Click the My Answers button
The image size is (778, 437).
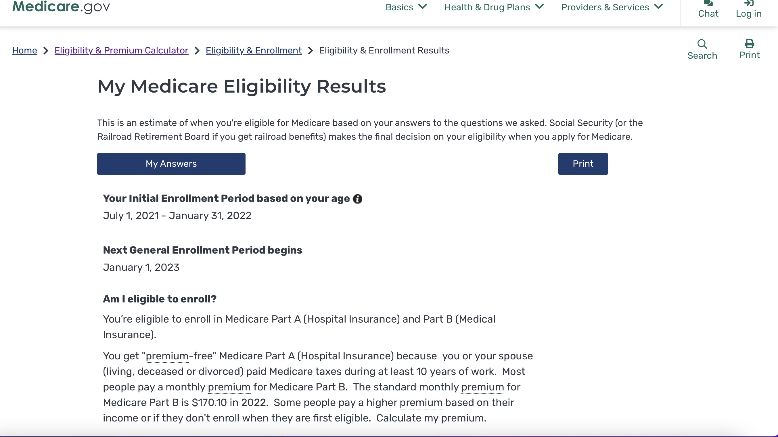[x=171, y=164]
